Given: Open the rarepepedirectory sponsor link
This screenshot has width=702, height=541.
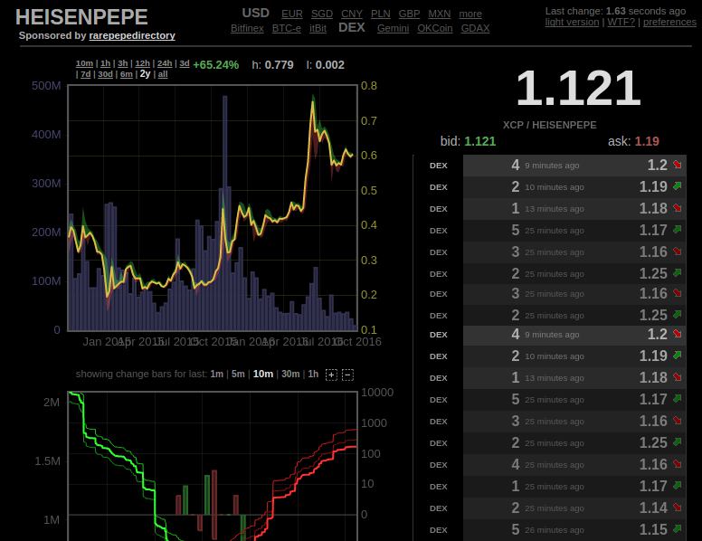Looking at the screenshot, I should pyautogui.click(x=132, y=36).
